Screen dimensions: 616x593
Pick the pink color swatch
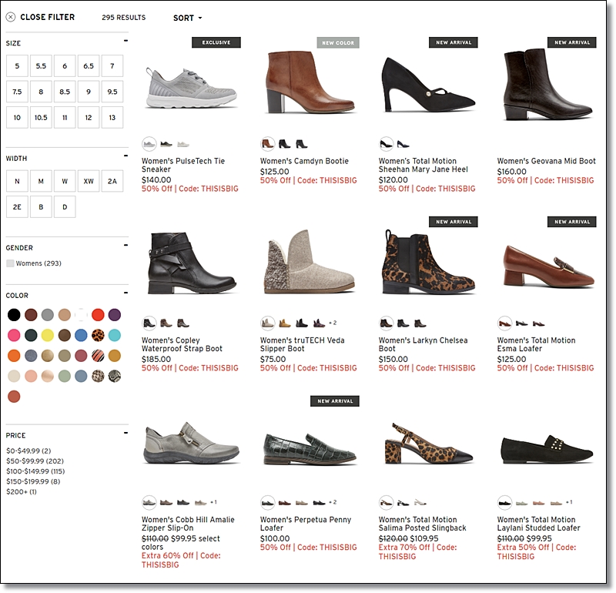pos(14,335)
